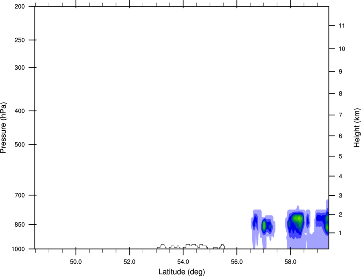Click the terrain outline near 54.3 latitude
The width and height of the screenshot is (361, 276).
(x=195, y=246)
